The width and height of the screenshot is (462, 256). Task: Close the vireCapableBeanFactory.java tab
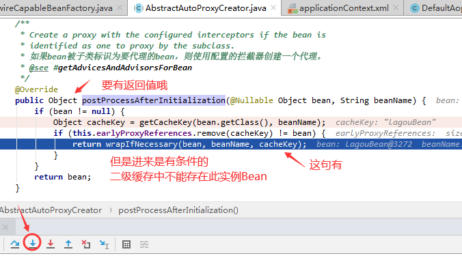(120, 8)
